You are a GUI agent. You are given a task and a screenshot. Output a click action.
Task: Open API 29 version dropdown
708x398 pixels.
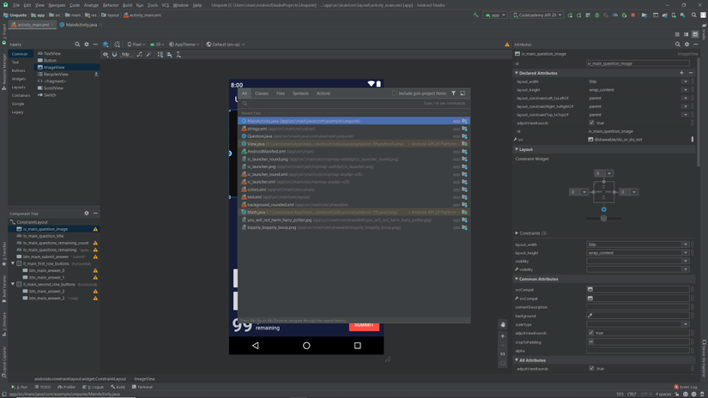(157, 45)
